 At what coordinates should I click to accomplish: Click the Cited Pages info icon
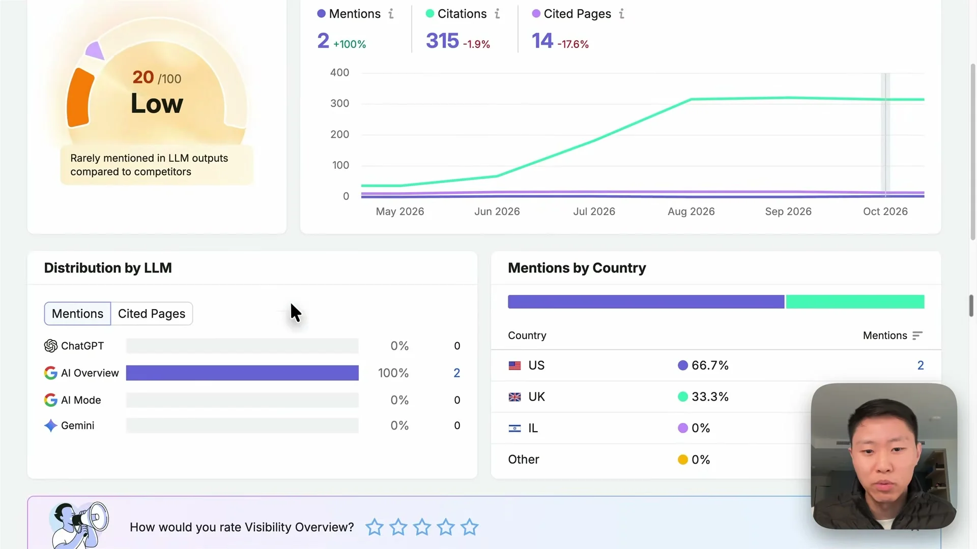click(621, 14)
